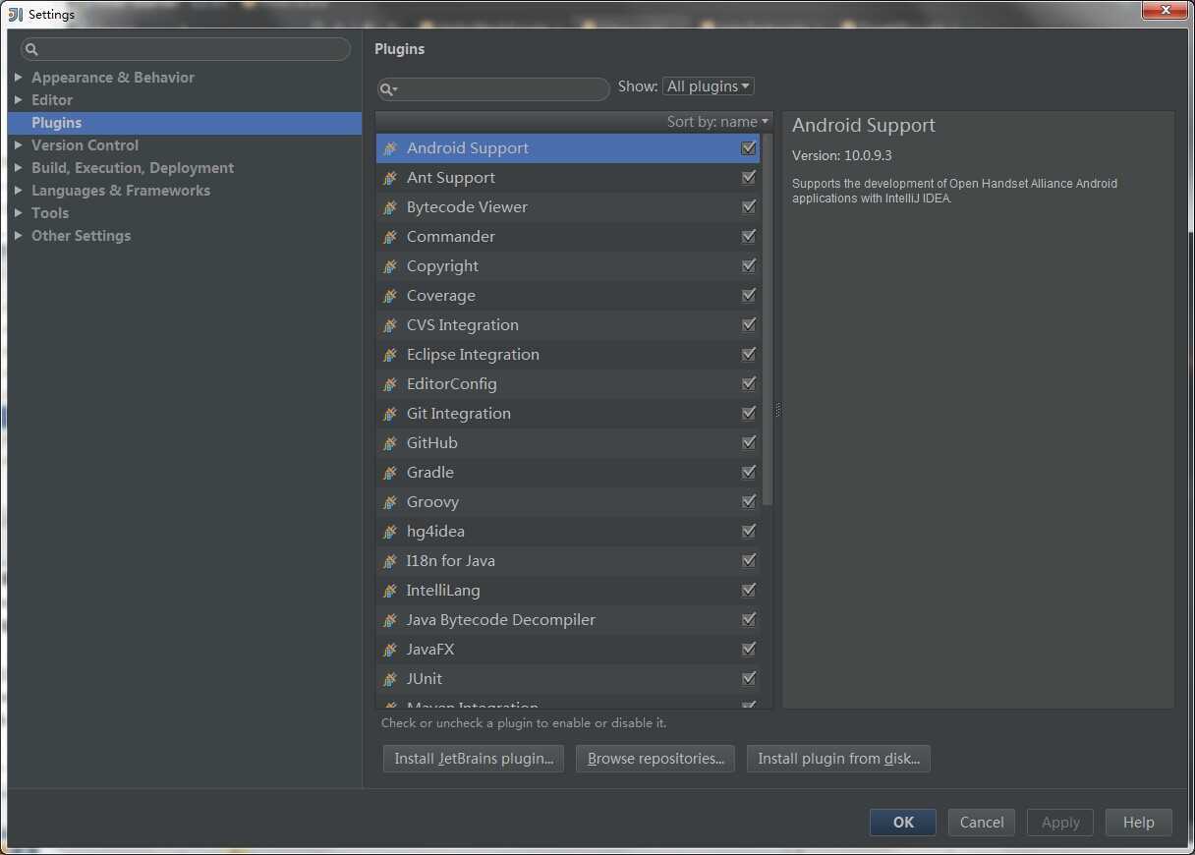Screen dimensions: 1195x855
Task: Click the Groovy plugin icon
Action: coord(390,502)
